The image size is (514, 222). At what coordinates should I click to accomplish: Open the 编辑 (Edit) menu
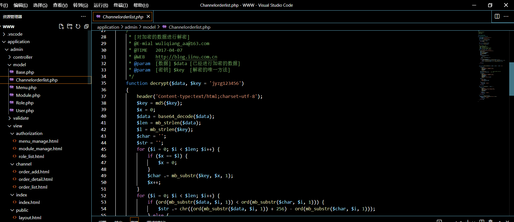click(20, 5)
